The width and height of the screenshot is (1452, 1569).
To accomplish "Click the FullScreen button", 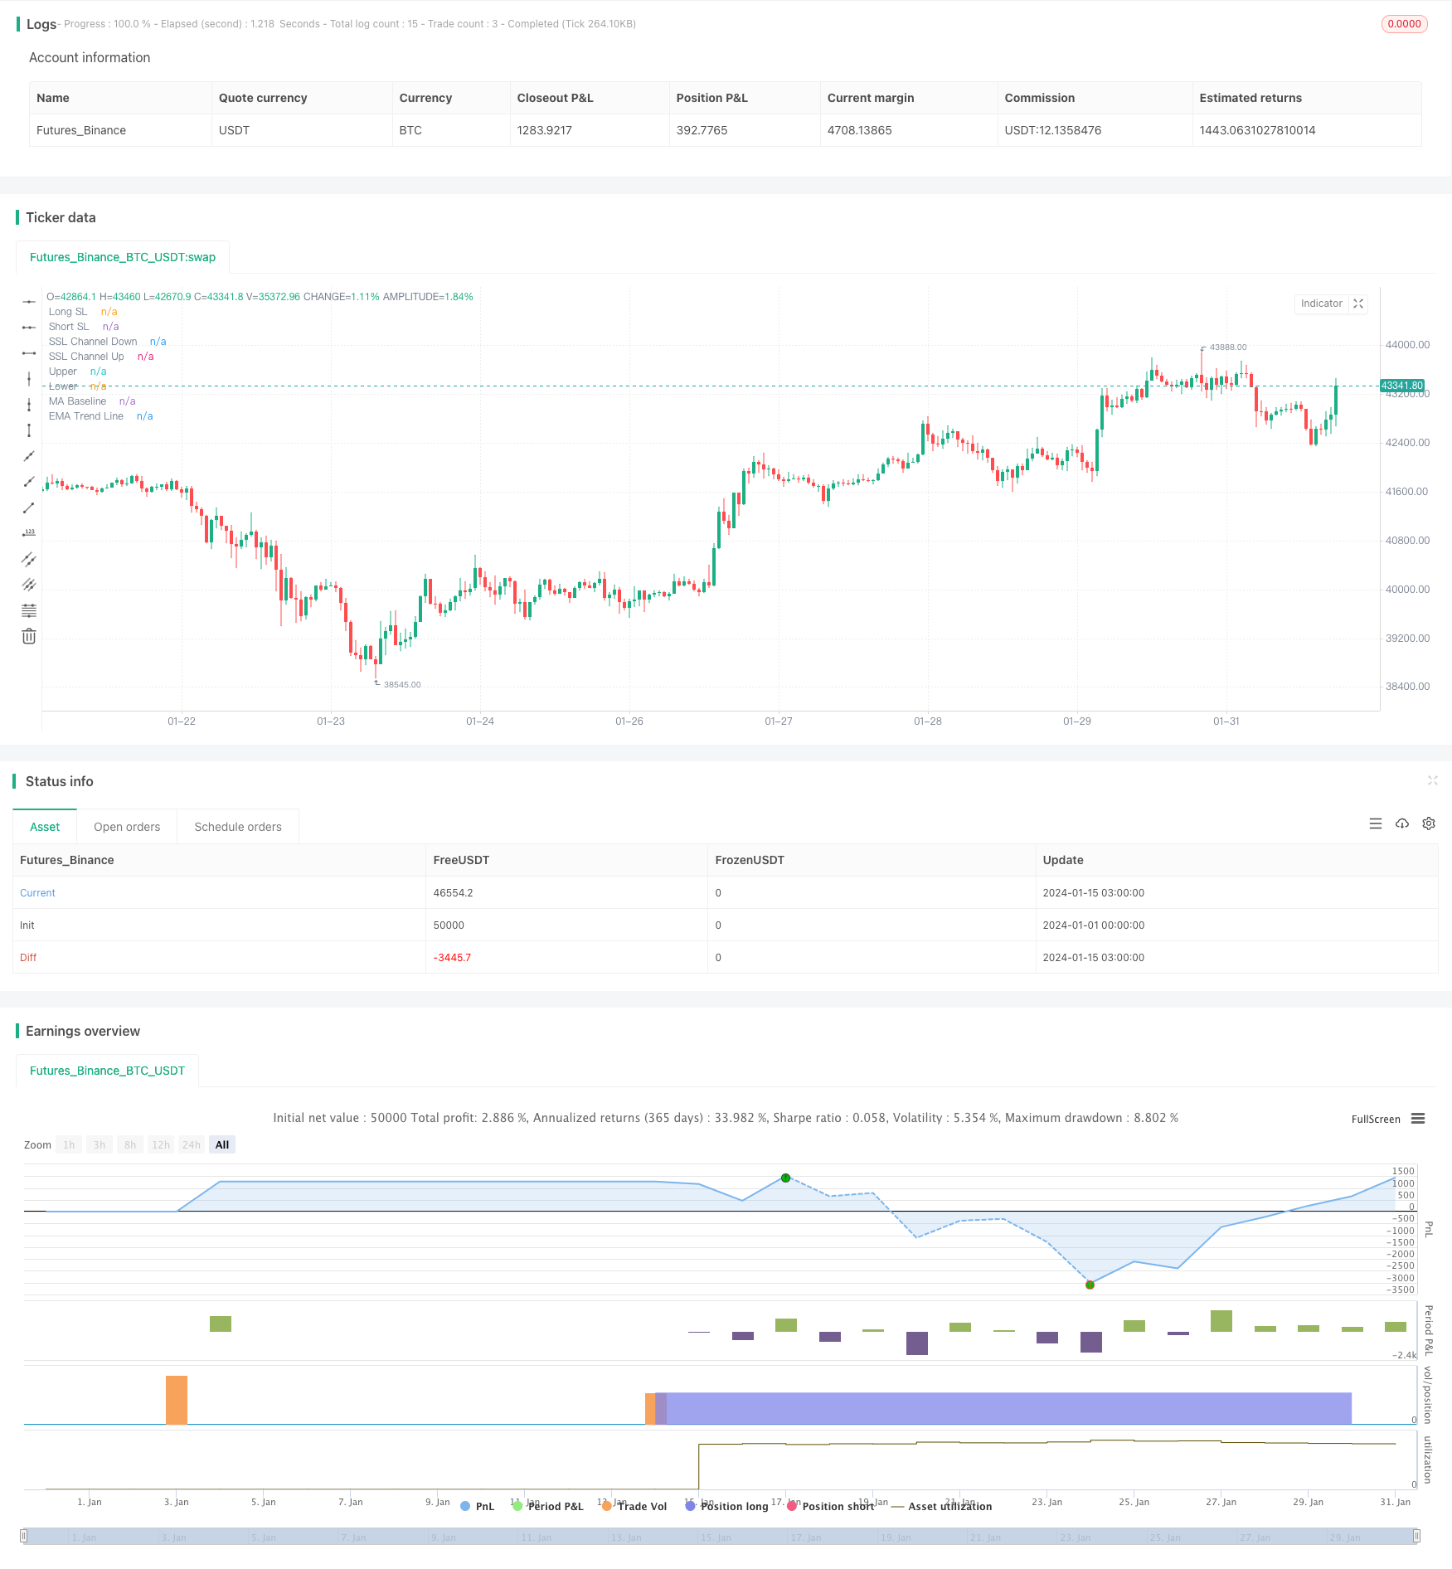I will tap(1376, 1119).
